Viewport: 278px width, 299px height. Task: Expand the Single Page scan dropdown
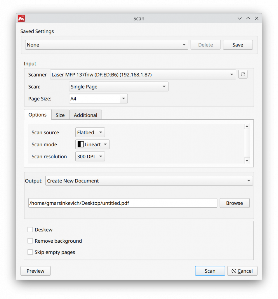pos(118,86)
